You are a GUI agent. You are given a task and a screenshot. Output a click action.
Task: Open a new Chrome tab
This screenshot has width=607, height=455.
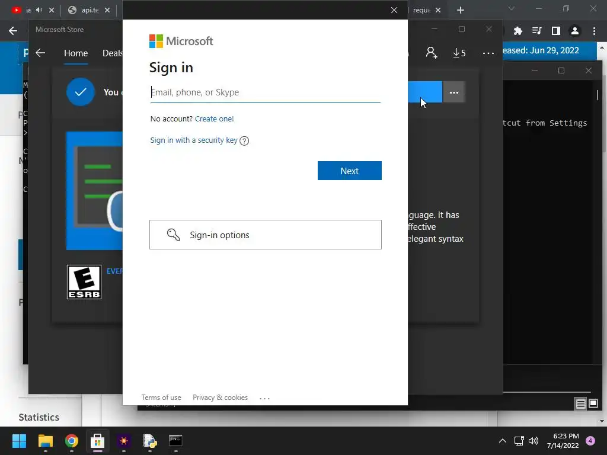coord(460,10)
